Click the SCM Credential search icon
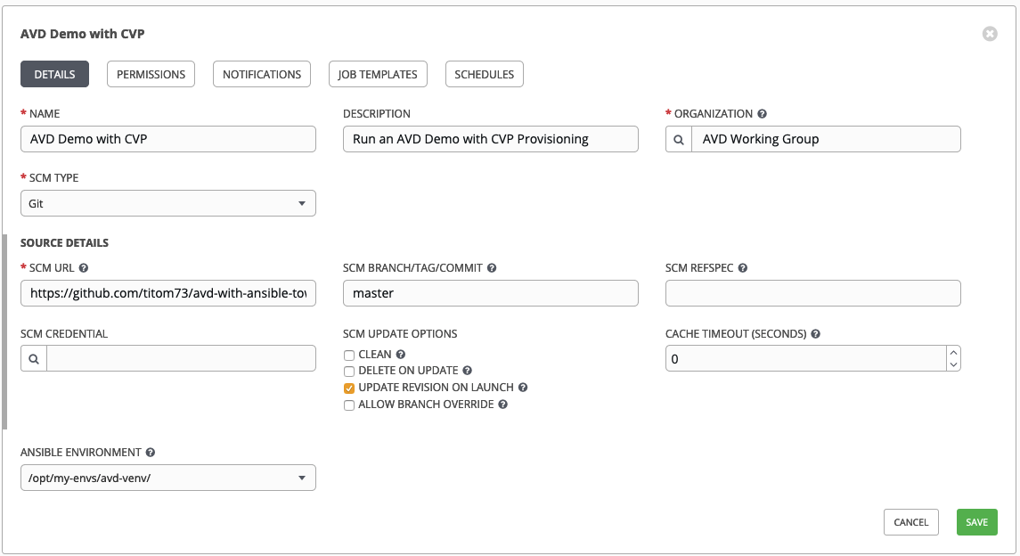Image resolution: width=1020 pixels, height=556 pixels. click(34, 358)
